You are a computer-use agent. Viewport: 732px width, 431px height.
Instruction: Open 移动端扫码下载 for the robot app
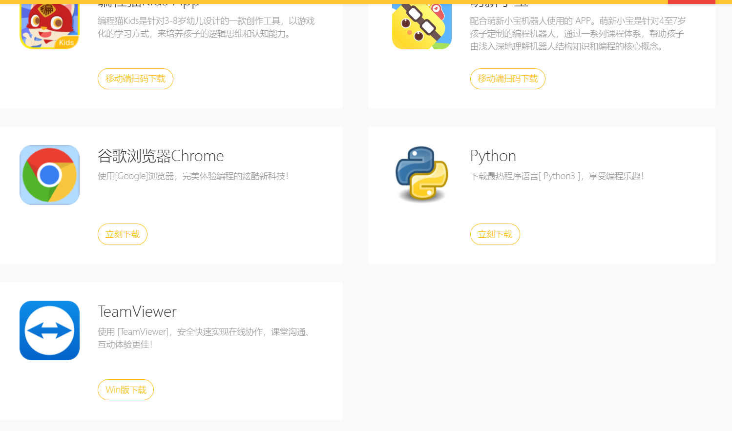(x=508, y=79)
